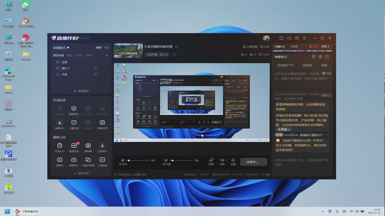This screenshot has height=216, width=385.
Task: Edit the stream title pencil icon
Action: point(177,47)
